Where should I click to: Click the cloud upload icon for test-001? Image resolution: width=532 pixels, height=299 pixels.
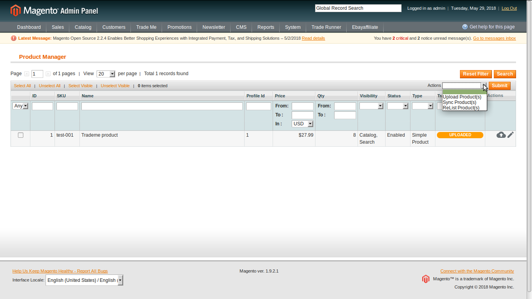point(501,135)
